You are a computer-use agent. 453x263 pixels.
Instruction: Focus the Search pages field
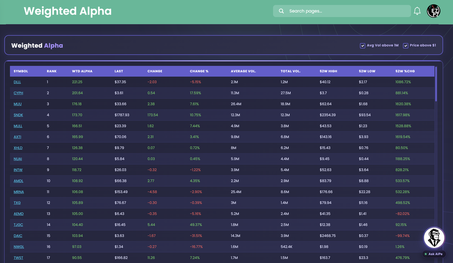342,11
